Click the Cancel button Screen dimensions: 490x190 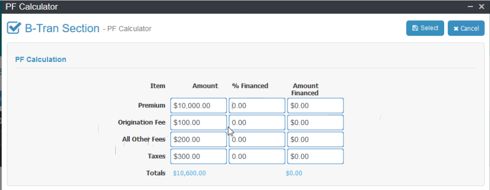[466, 28]
